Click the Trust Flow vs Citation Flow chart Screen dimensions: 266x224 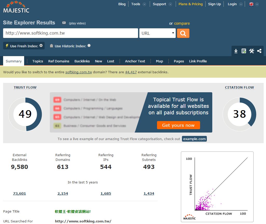tap(217, 187)
